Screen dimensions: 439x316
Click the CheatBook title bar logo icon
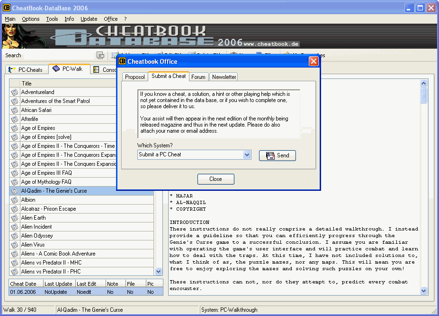point(7,8)
